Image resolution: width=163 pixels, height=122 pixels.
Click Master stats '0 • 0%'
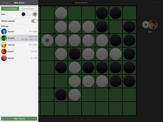point(34,58)
